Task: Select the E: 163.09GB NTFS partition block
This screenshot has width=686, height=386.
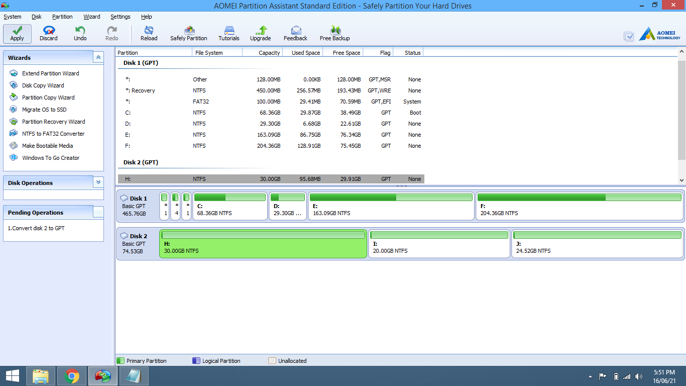Action: point(391,206)
